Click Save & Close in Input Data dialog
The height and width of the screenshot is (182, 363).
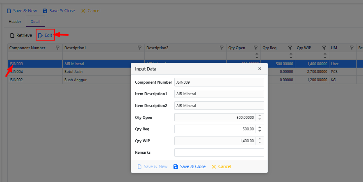coord(189,166)
